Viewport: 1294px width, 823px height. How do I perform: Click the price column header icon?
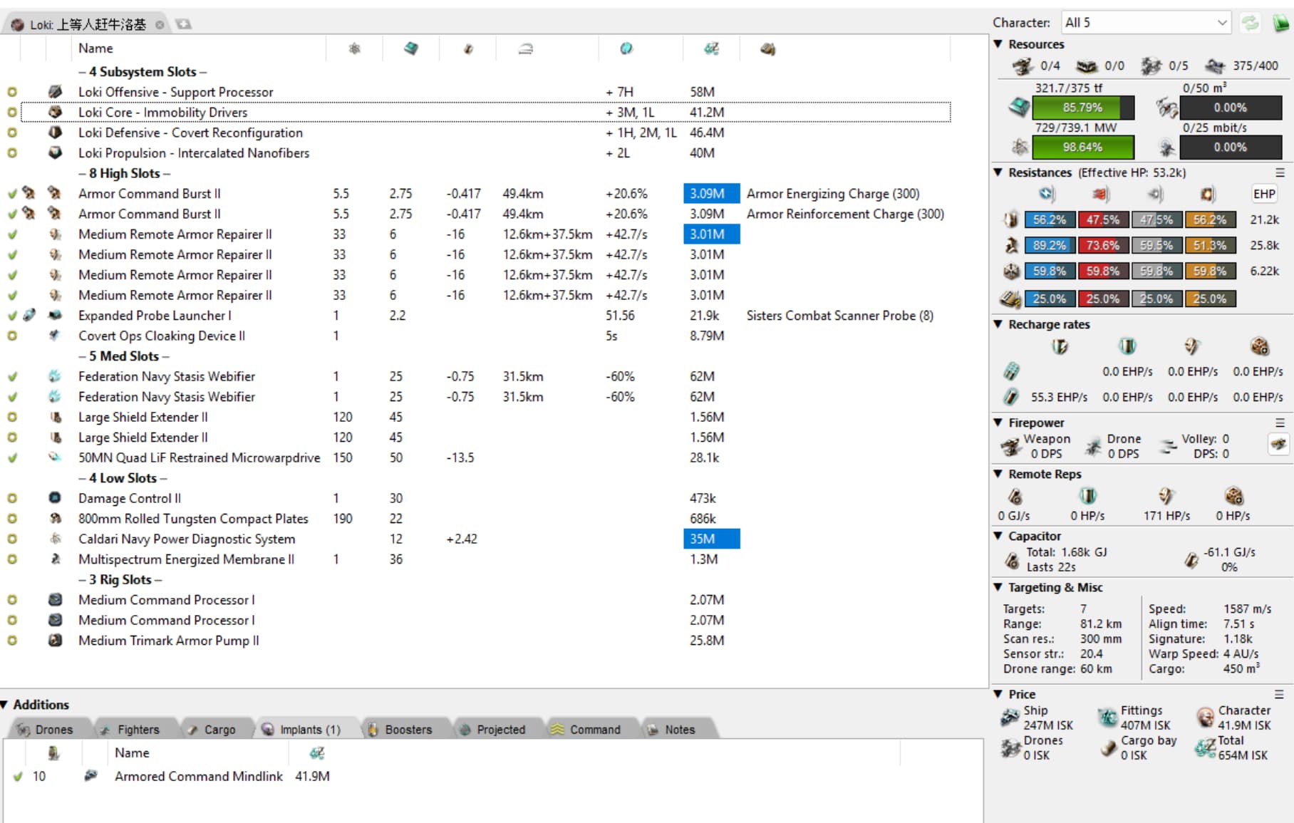click(711, 48)
